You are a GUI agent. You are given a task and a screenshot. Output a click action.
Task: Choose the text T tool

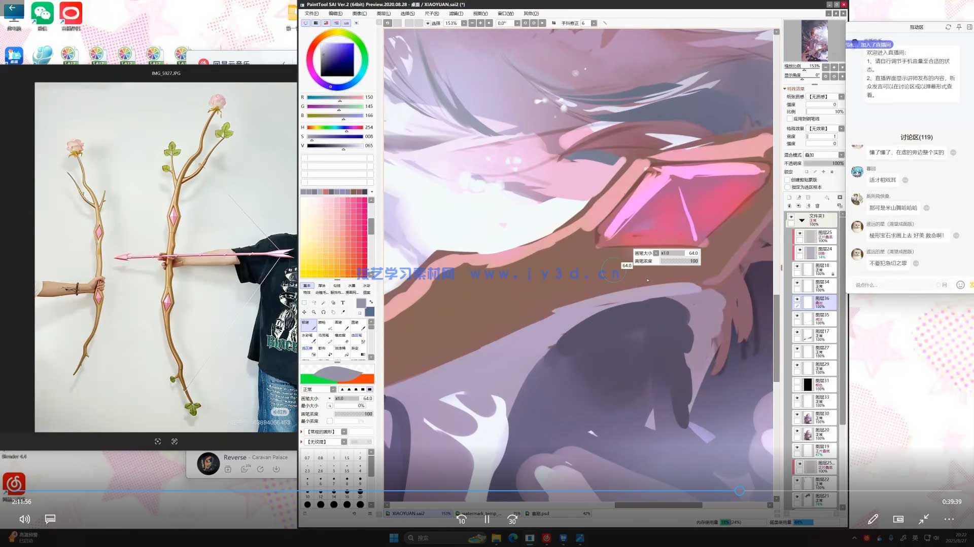(x=342, y=302)
